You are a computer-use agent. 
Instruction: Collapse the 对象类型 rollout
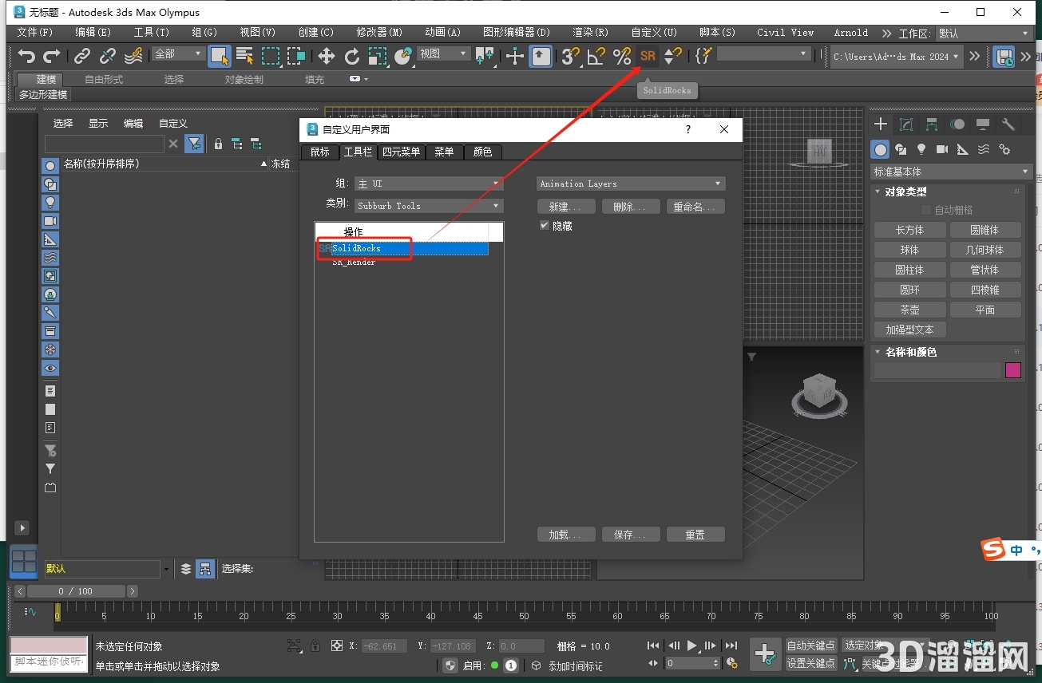[x=906, y=191]
